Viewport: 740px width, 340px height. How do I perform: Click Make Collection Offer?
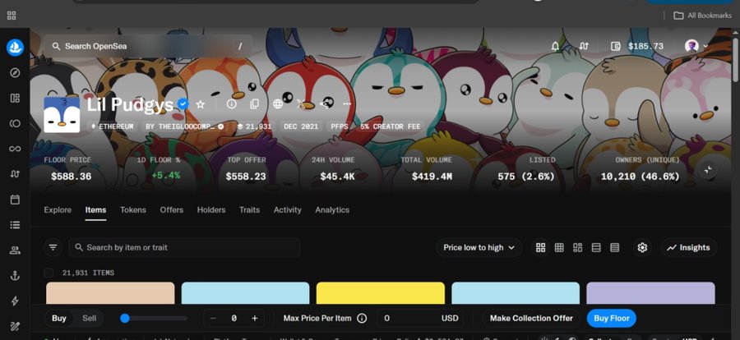click(531, 319)
